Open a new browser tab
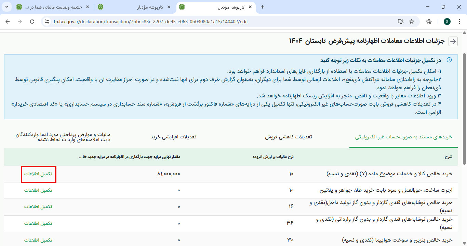Image resolution: width=467 pixels, height=246 pixels. (x=263, y=7)
